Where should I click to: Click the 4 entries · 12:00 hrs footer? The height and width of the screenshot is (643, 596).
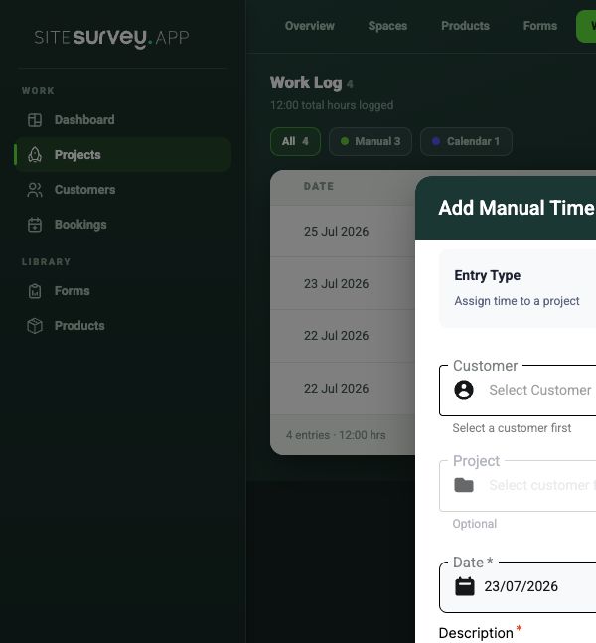pyautogui.click(x=336, y=435)
